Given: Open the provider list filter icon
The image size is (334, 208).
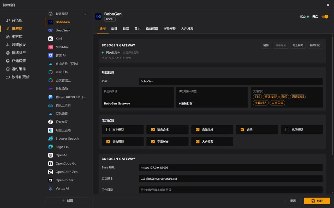Looking at the screenshot, I should coord(85,14).
